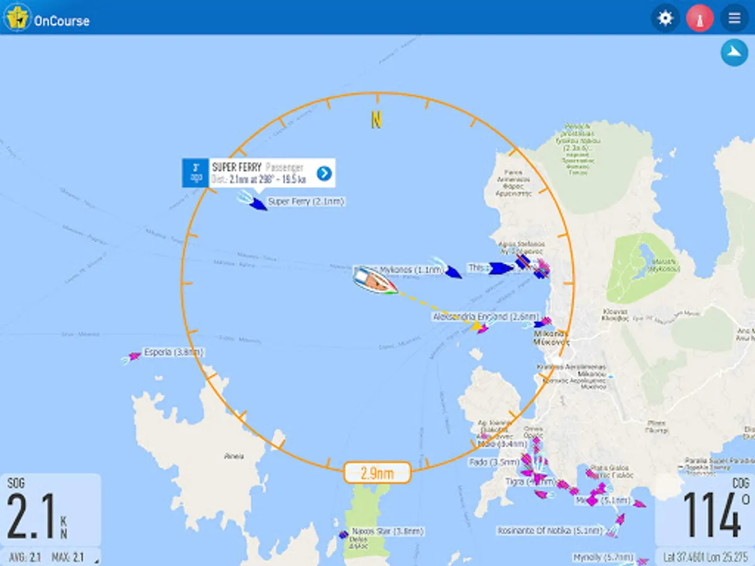Open the settings gear in the top bar

pyautogui.click(x=665, y=18)
